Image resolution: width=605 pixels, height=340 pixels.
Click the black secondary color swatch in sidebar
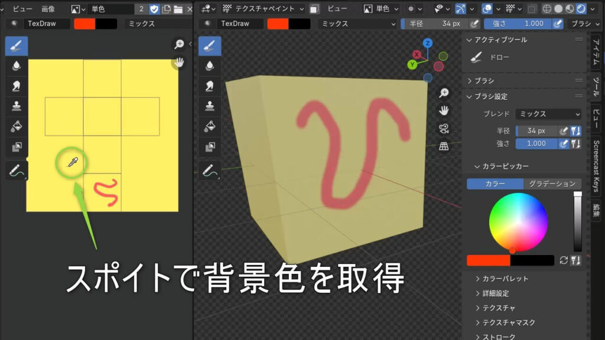[532, 260]
